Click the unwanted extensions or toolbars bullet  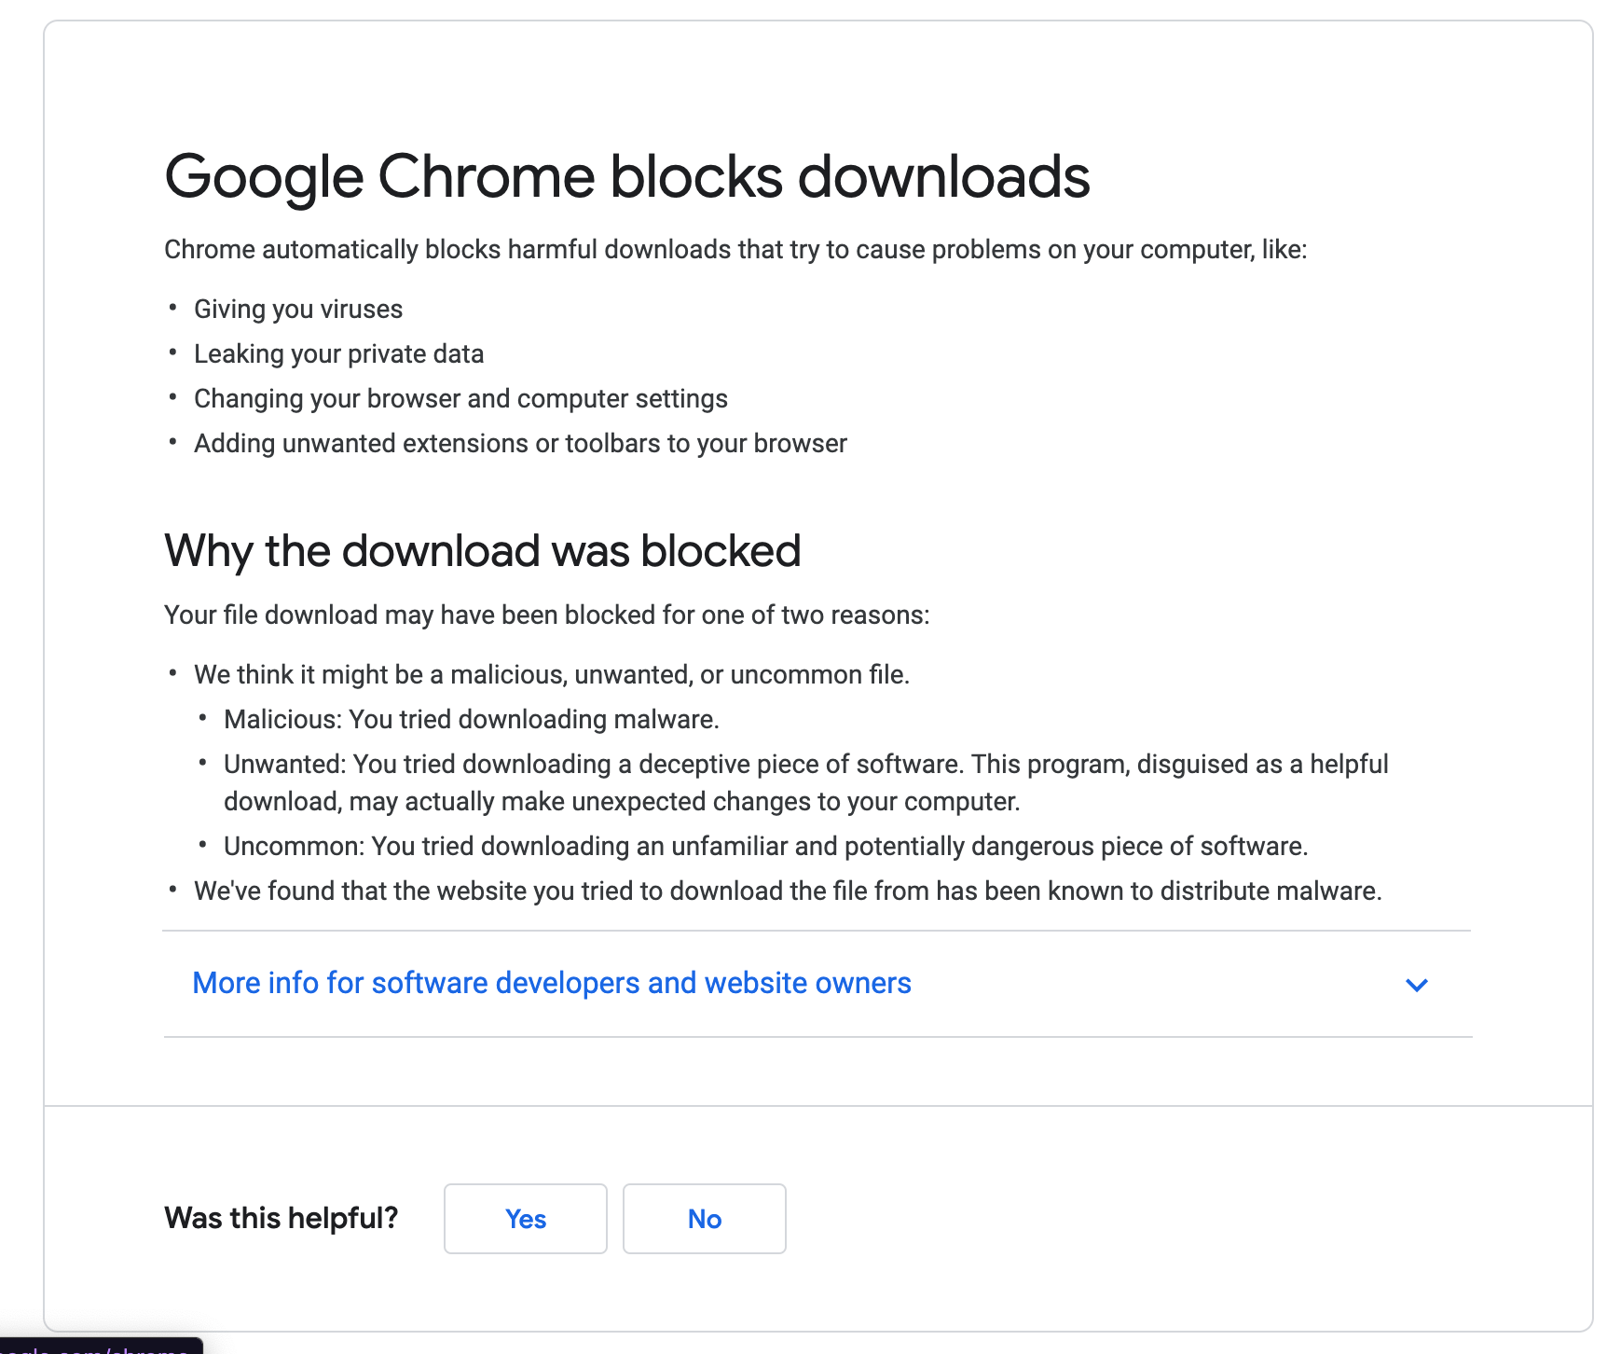pos(520,443)
